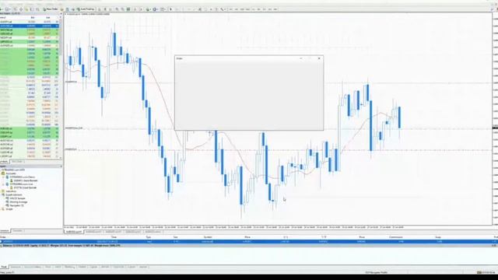Toggle the Data Window toolbar icon
Image resolution: width=498 pixels, height=280 pixels.
tap(21, 9)
